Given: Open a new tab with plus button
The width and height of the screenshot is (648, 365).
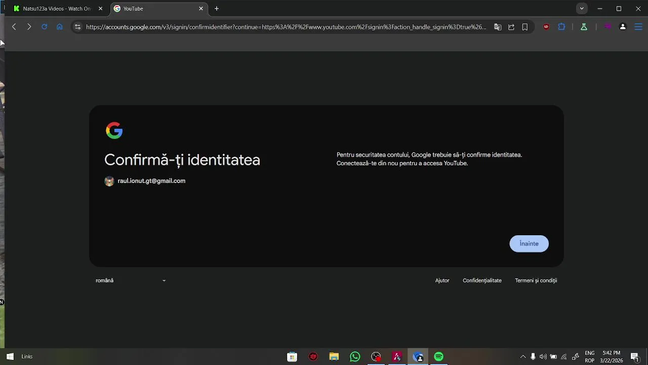Looking at the screenshot, I should pos(217,9).
